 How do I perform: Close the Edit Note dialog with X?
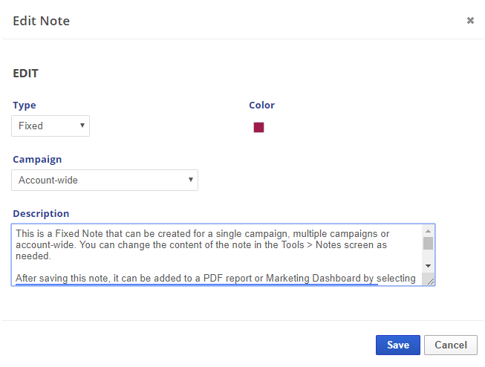coord(470,21)
